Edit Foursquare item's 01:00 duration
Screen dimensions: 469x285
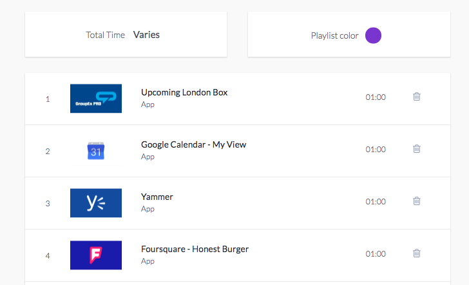376,253
